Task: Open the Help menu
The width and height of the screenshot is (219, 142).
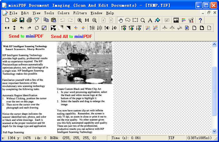Action: [x=110, y=13]
